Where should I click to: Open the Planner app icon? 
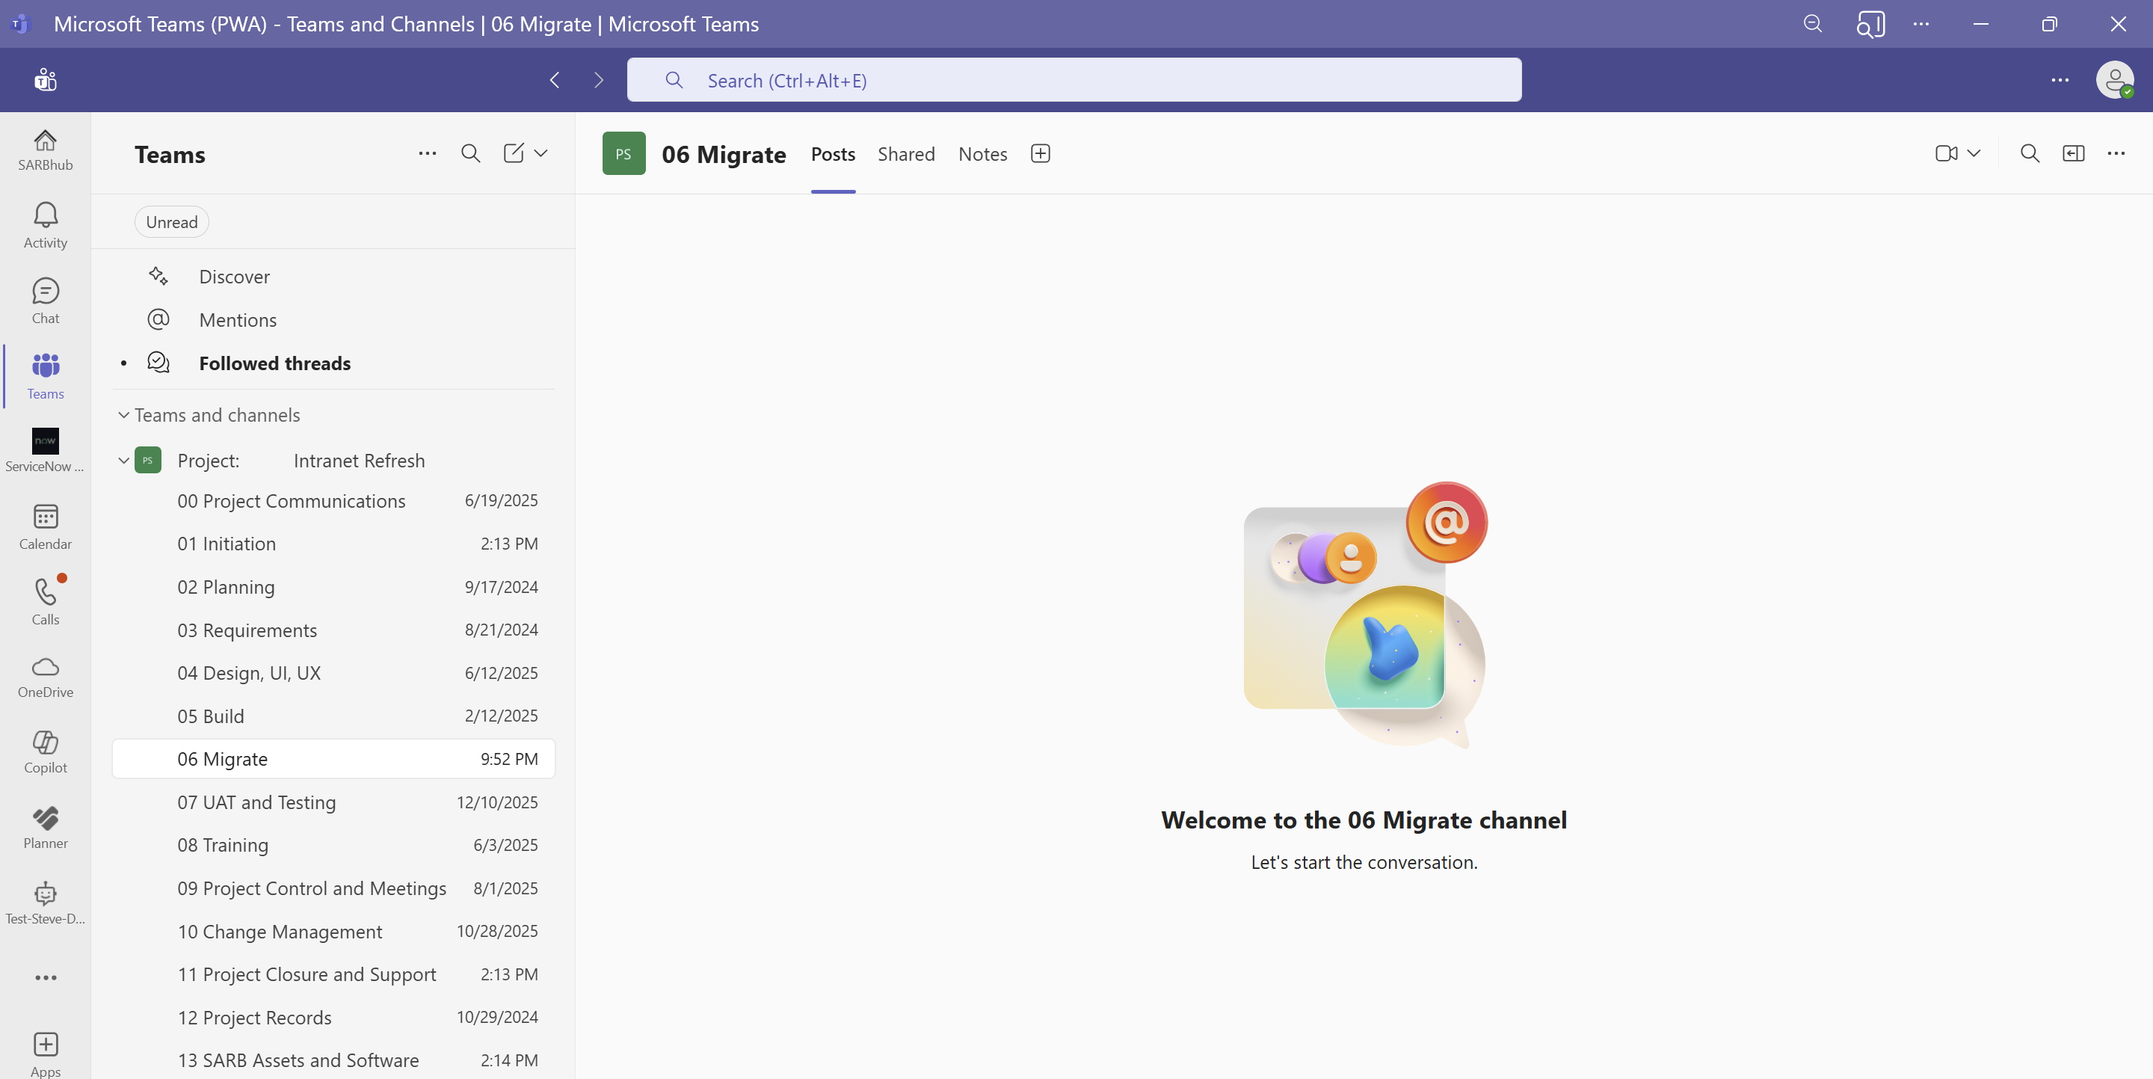[45, 826]
